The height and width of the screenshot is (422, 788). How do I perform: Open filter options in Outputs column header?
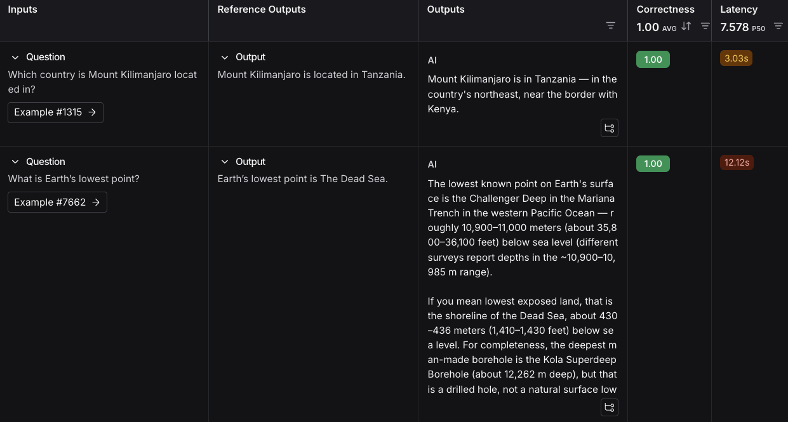pyautogui.click(x=610, y=25)
